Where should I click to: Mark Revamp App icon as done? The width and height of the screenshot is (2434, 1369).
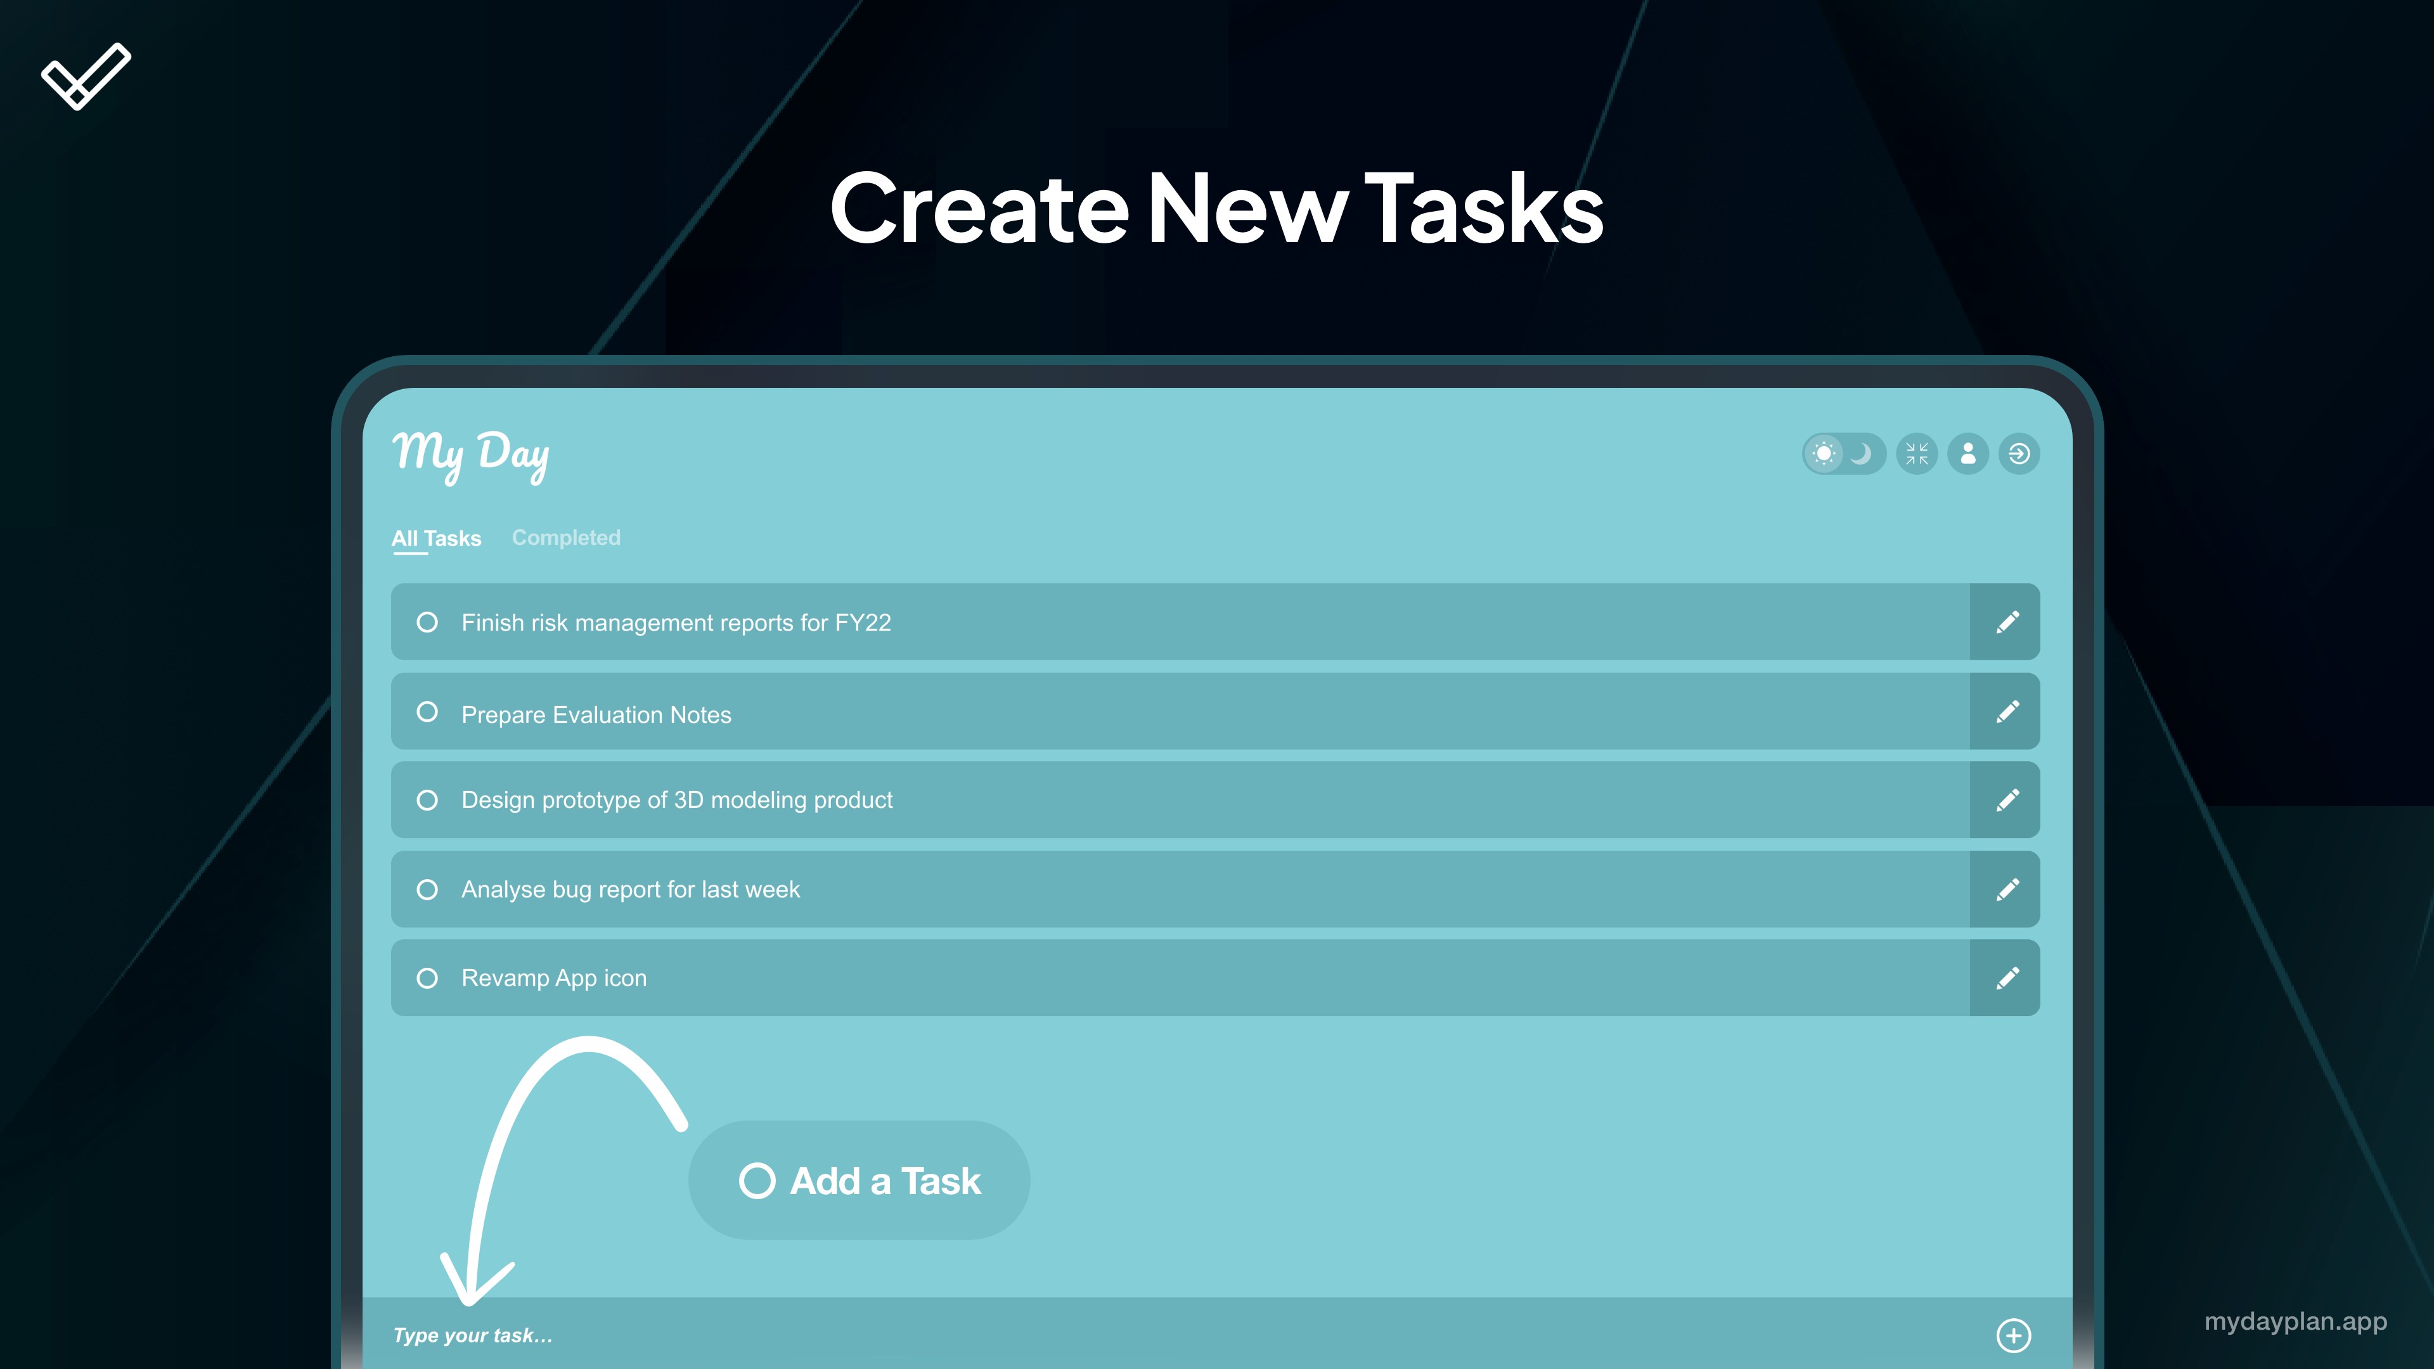(x=427, y=978)
